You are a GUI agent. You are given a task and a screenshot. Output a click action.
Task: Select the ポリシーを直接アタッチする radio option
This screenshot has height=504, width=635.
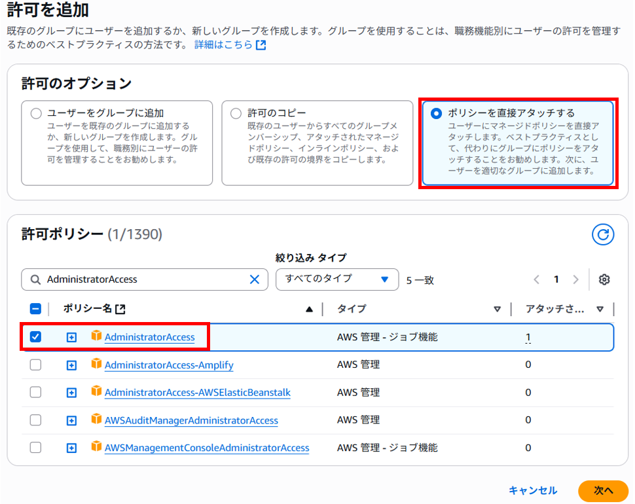[436, 113]
